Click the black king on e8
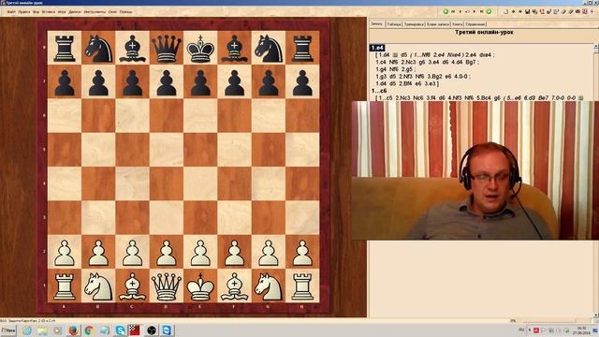The height and width of the screenshot is (337, 599). 200,48
